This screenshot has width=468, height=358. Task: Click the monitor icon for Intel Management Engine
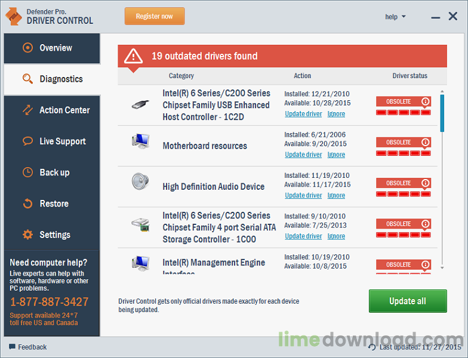pos(140,263)
